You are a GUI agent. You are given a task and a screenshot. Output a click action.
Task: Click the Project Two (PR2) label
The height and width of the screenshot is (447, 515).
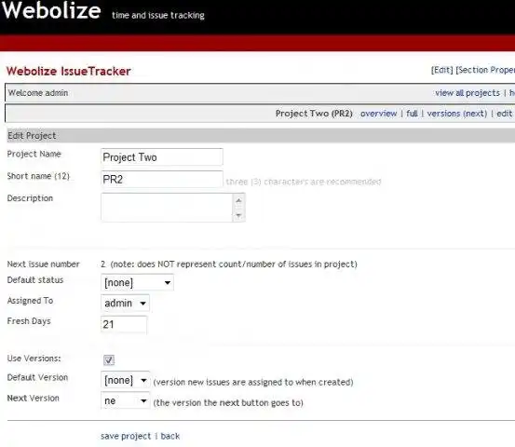click(x=314, y=114)
